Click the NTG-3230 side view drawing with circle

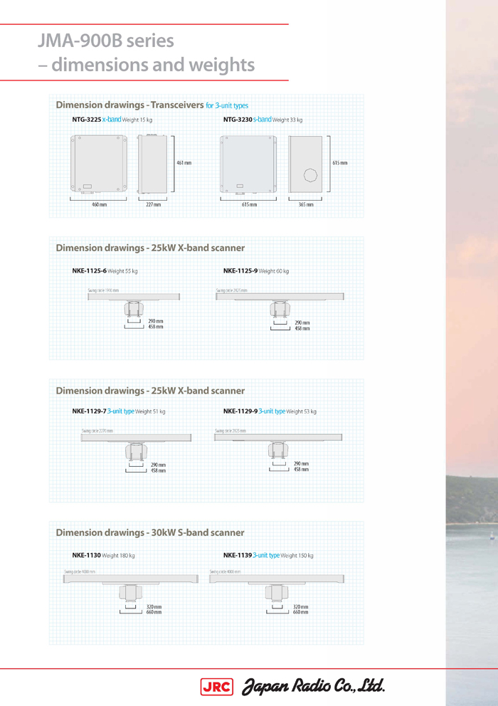[305, 164]
